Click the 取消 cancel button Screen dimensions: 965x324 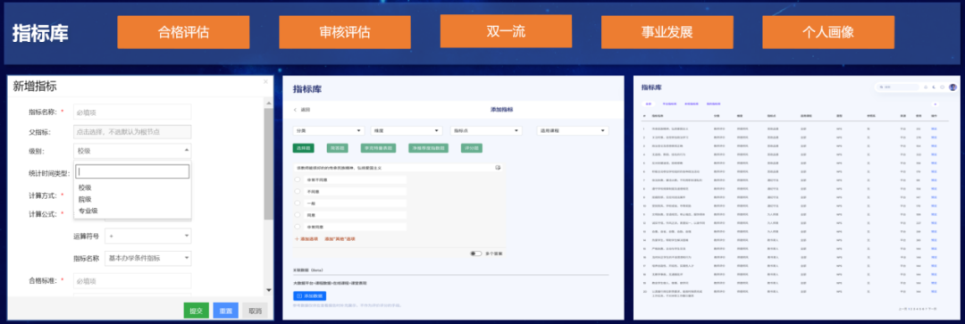pos(255,311)
